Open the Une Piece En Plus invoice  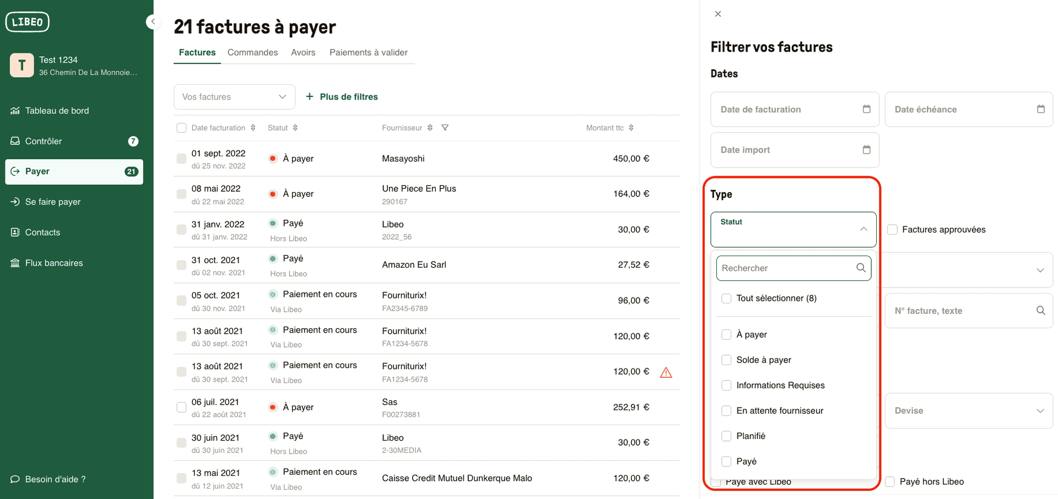click(427, 194)
